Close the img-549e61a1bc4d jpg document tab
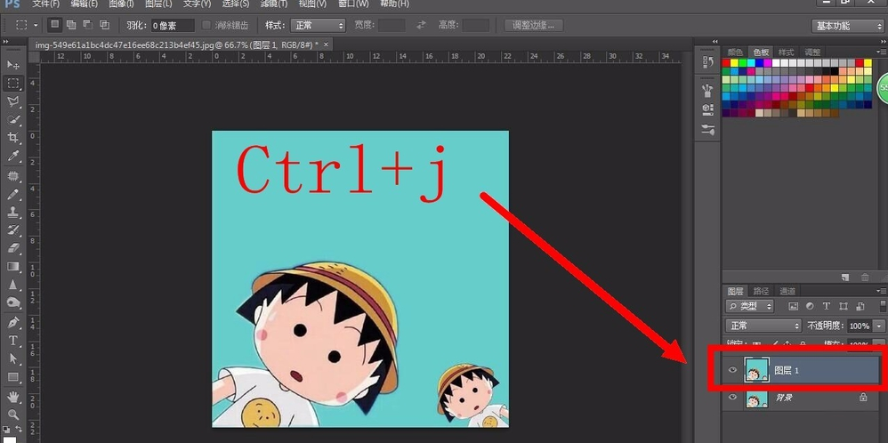Screen dimensions: 888x443 [x=326, y=44]
